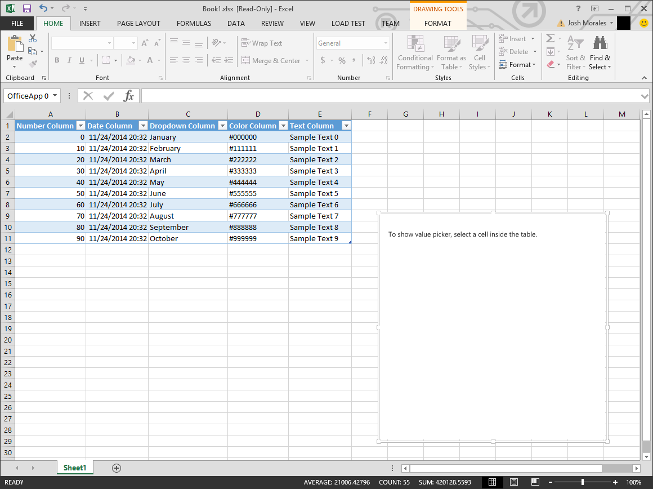This screenshot has width=653, height=489.
Task: Open the Fill Color swatch dropdown
Action: click(139, 60)
